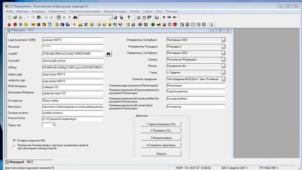Image resolution: width=302 pixels, height=170 pixels.
Task: Click the M- memory subtract button
Action: coord(175,17)
